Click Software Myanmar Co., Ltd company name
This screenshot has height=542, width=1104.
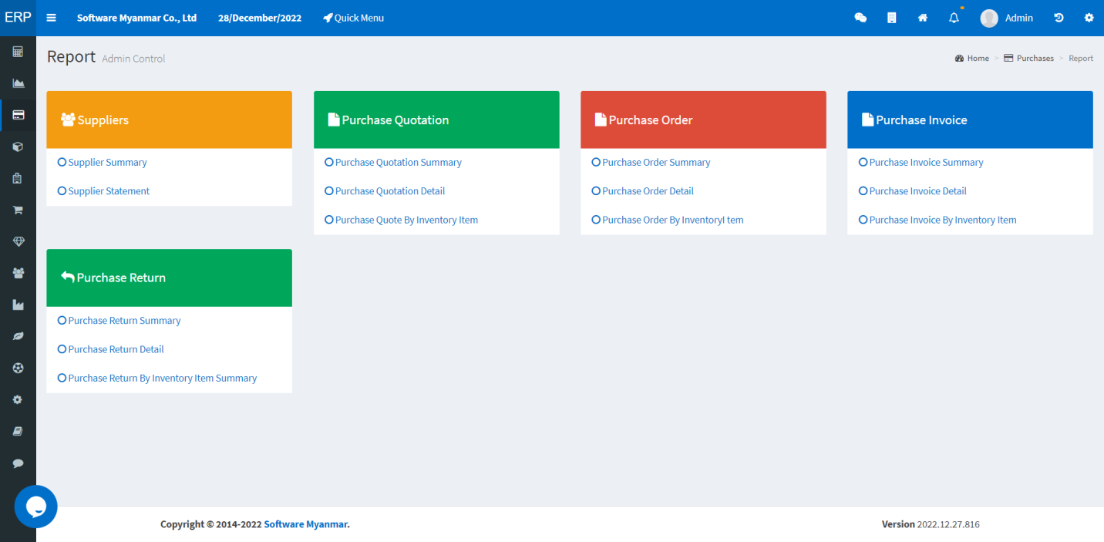(x=136, y=18)
